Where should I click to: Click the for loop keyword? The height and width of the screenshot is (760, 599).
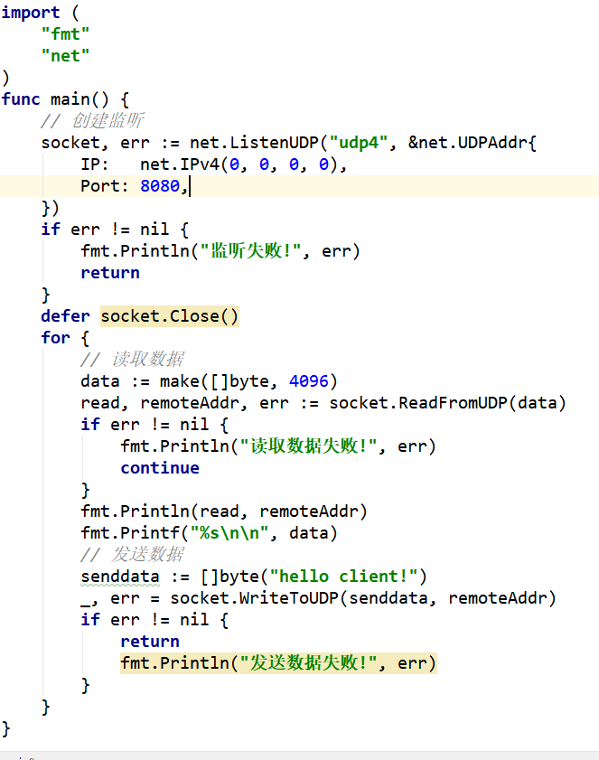(55, 338)
